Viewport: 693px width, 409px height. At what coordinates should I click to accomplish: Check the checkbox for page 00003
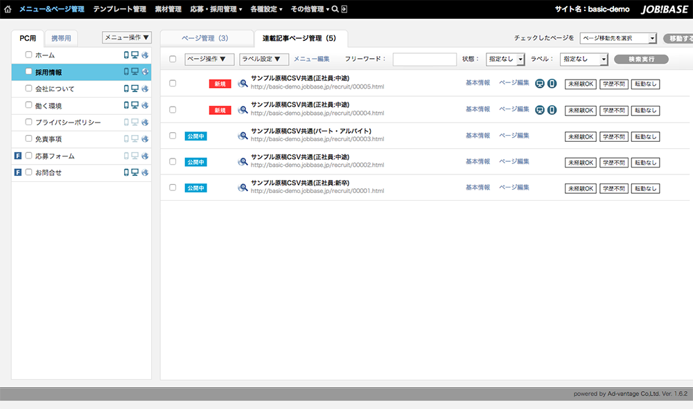coord(173,136)
